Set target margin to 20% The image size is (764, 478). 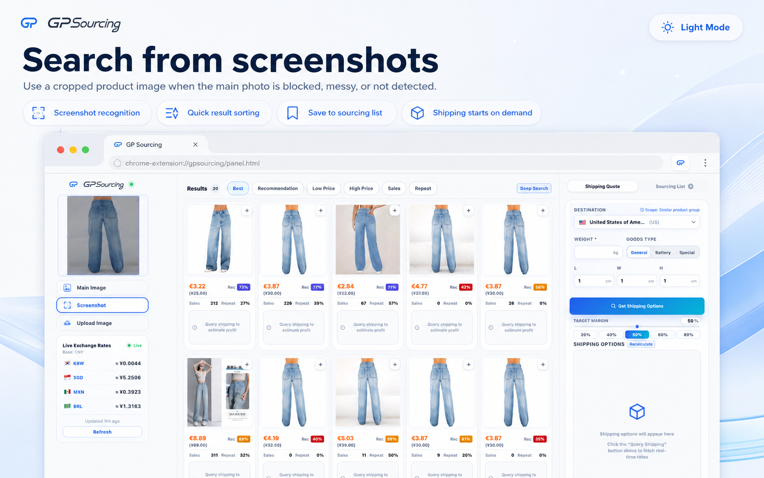pyautogui.click(x=585, y=334)
